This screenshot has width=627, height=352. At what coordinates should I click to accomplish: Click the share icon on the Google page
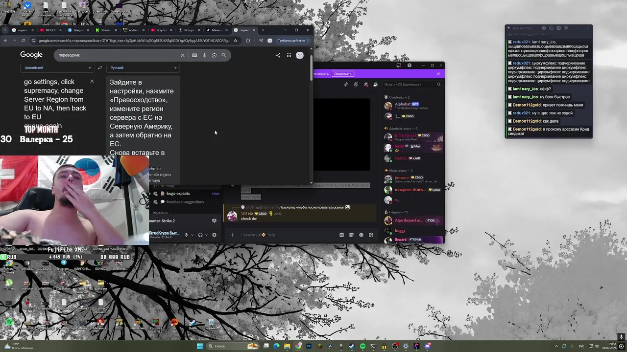pyautogui.click(x=278, y=55)
